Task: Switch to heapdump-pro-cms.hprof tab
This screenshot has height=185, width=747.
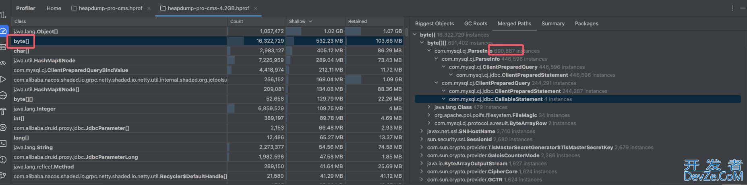Action: pos(110,8)
